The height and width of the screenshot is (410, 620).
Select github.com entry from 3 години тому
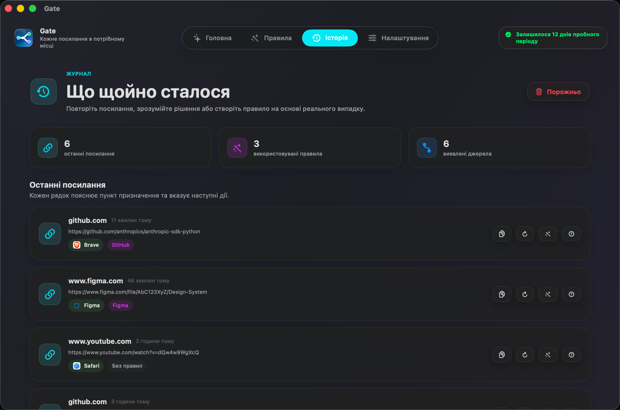[x=87, y=402]
